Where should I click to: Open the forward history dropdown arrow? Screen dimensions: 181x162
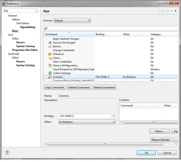pos(172,11)
